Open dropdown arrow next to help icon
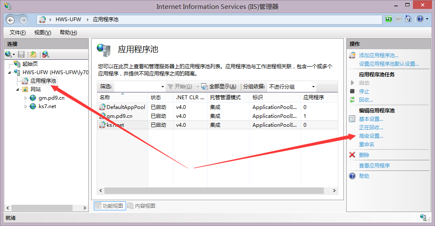Image resolution: width=435 pixels, height=226 pixels. point(427,19)
